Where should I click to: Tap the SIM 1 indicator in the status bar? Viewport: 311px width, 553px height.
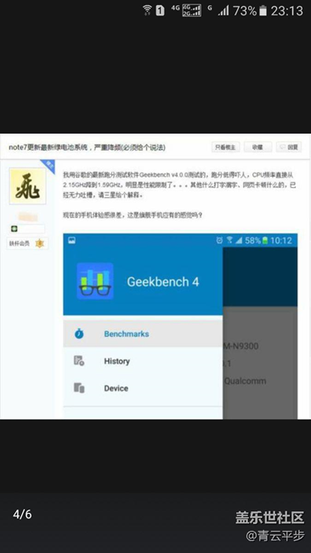coord(160,10)
